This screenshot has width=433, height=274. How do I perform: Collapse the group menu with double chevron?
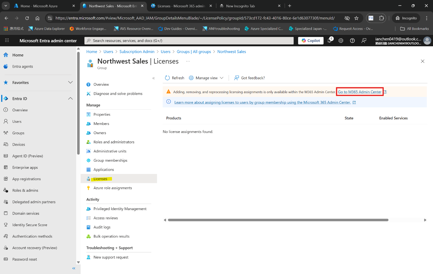(x=153, y=78)
